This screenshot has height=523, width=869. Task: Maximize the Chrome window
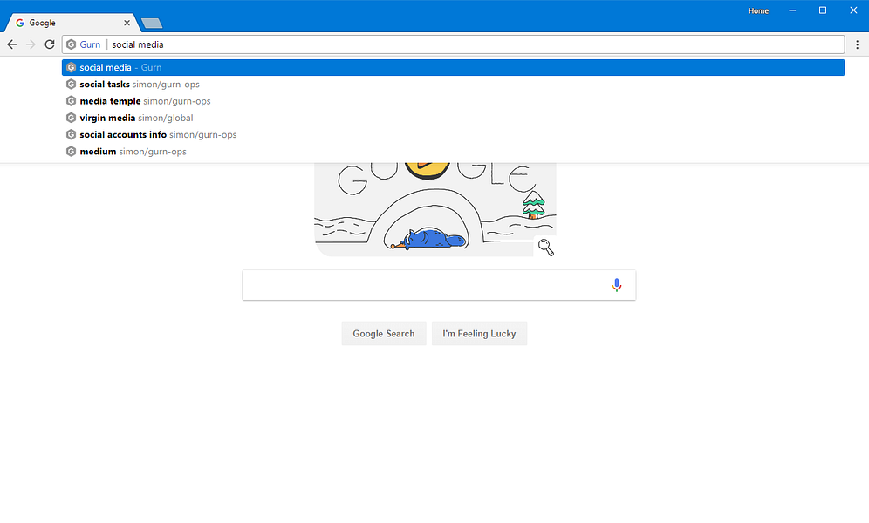[823, 10]
